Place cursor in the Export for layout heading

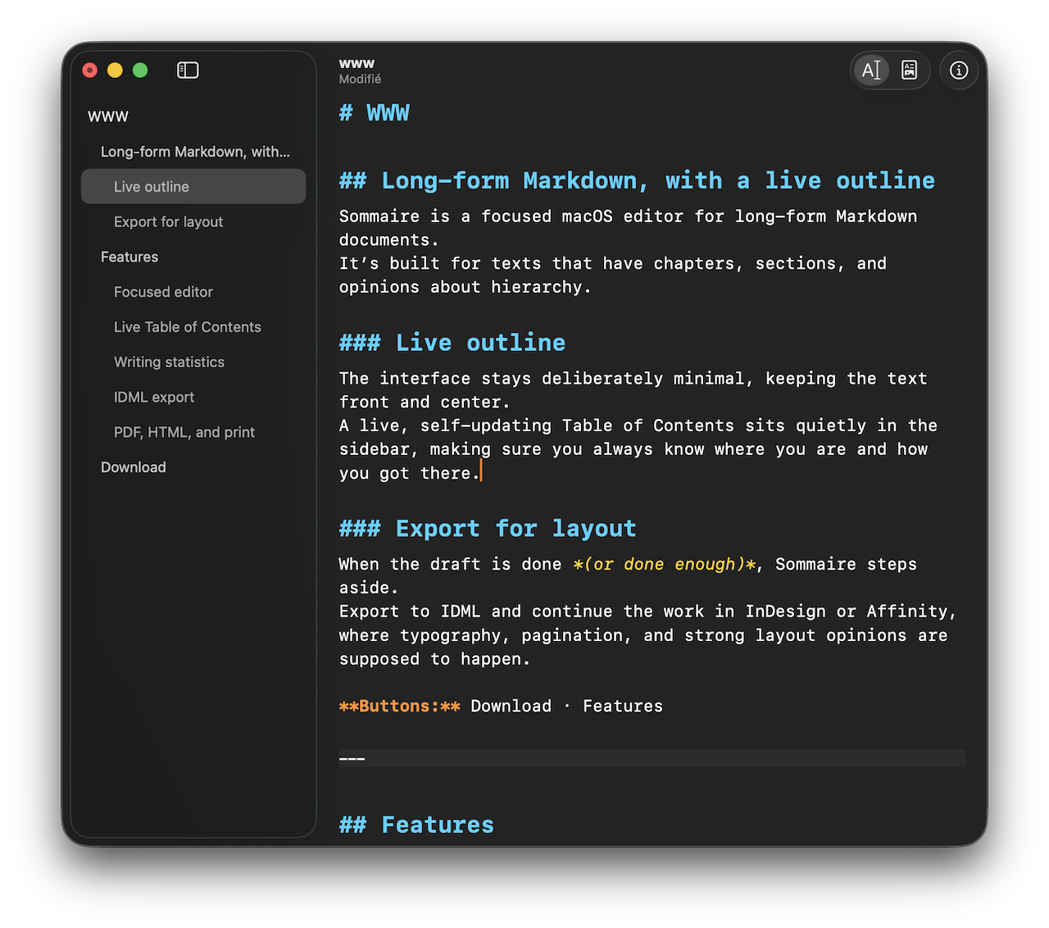[515, 529]
